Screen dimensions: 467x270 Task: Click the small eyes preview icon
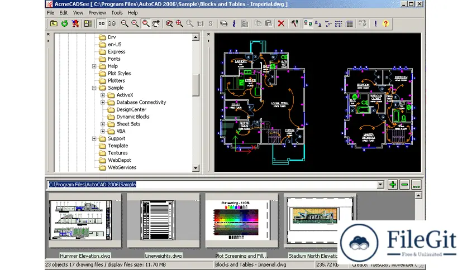(x=102, y=23)
